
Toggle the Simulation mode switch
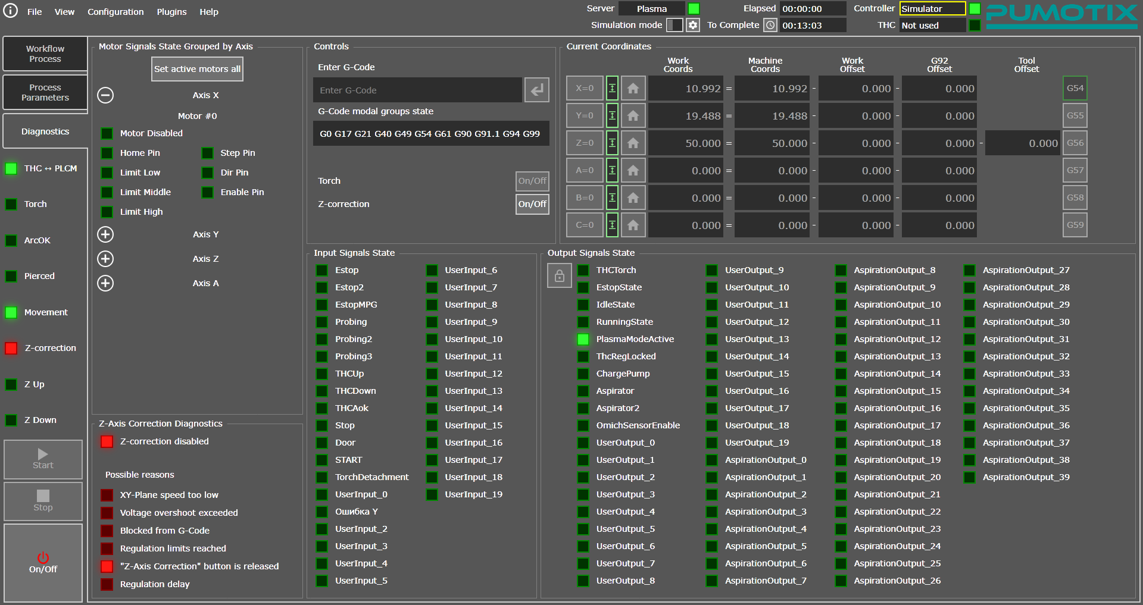point(674,25)
